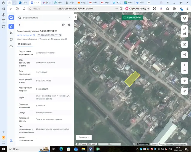Click 'Спросить Алису AI' button
This screenshot has width=191, height=152.
pyautogui.click(x=137, y=9)
